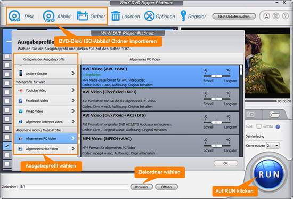Click the preview playback progress bar
The height and width of the screenshot is (199, 293).
pyautogui.click(x=261, y=101)
